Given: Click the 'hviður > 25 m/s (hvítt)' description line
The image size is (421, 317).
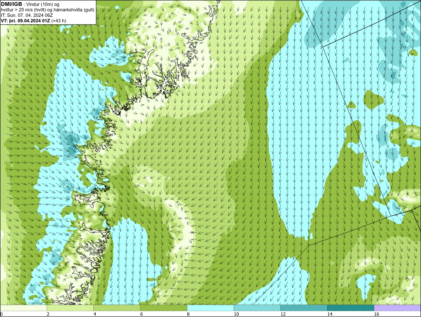Looking at the screenshot, I should (48, 10).
